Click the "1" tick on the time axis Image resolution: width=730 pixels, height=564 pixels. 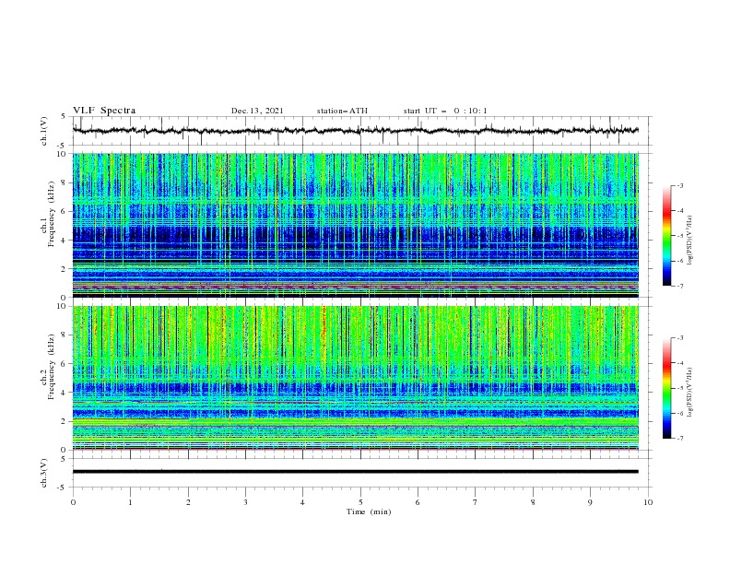coord(130,502)
